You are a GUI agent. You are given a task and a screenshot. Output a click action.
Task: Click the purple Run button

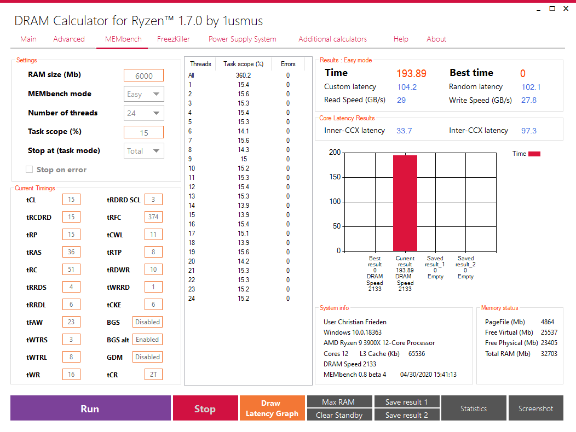pos(90,408)
